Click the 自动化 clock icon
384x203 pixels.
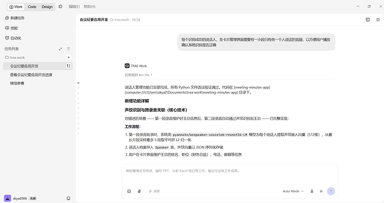pos(7,38)
